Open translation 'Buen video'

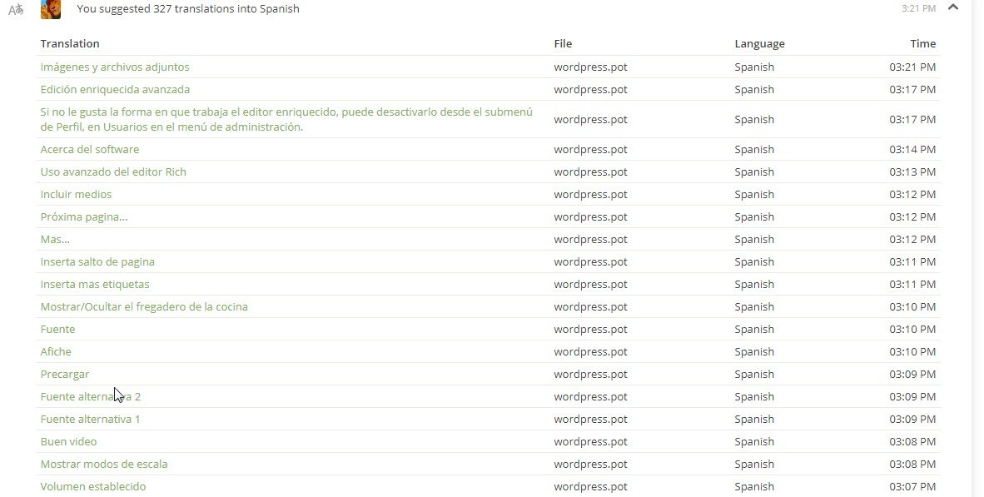click(x=68, y=442)
